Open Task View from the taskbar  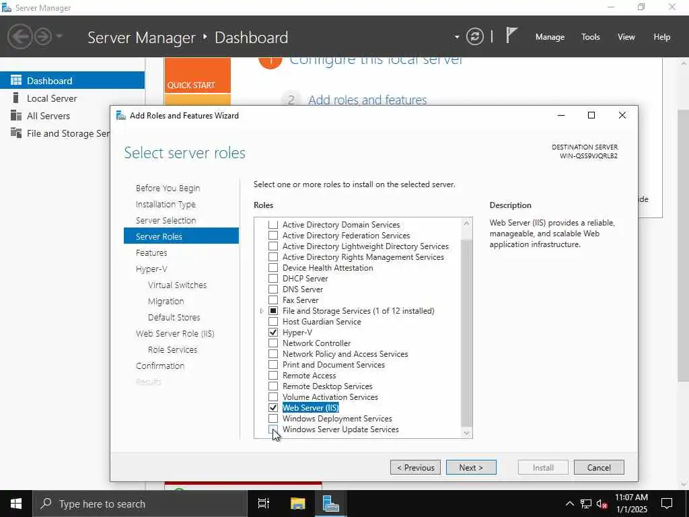coord(264,504)
